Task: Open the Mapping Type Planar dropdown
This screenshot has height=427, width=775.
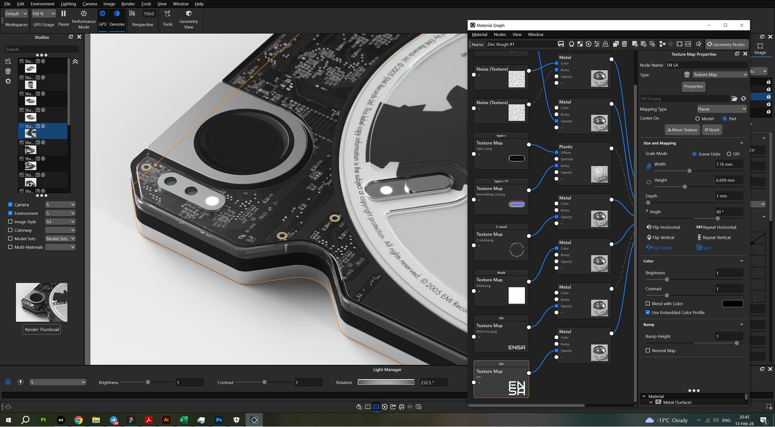Action: click(x=722, y=109)
